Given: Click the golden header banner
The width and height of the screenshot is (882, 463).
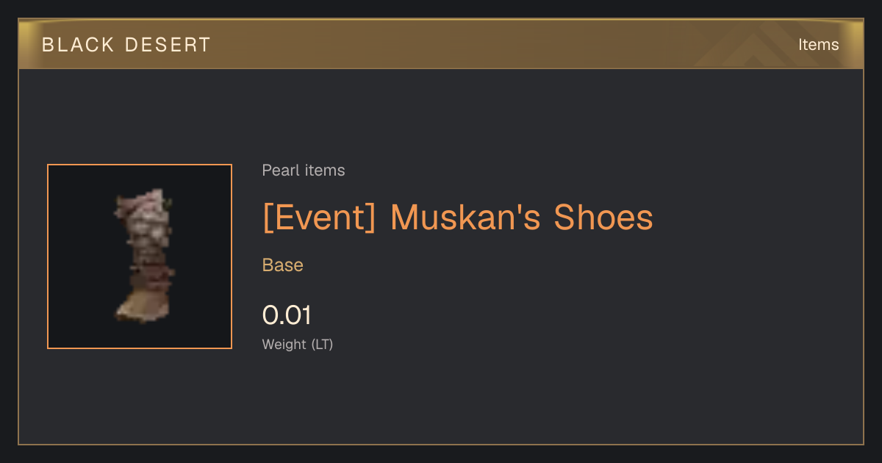Looking at the screenshot, I should pos(441,45).
